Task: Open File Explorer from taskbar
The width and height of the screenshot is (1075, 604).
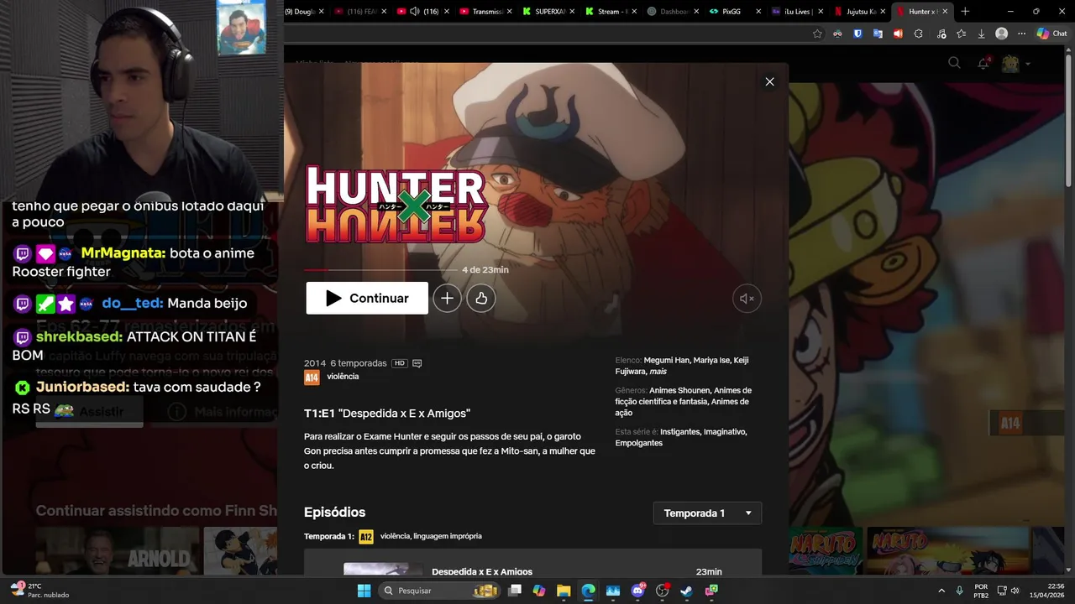Action: (564, 591)
